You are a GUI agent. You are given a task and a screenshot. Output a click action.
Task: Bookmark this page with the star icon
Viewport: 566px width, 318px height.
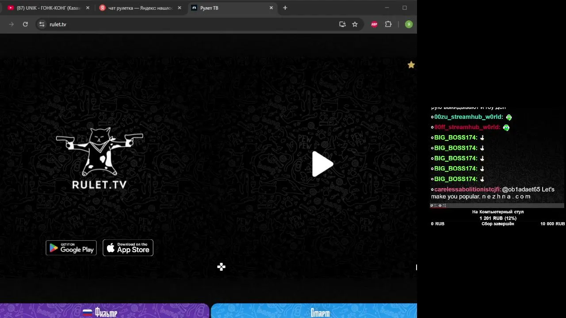pyautogui.click(x=355, y=24)
